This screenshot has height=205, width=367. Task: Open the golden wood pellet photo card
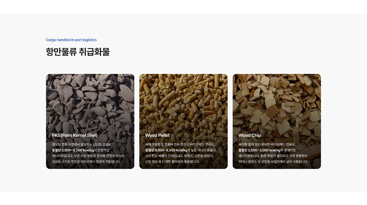coord(183,121)
